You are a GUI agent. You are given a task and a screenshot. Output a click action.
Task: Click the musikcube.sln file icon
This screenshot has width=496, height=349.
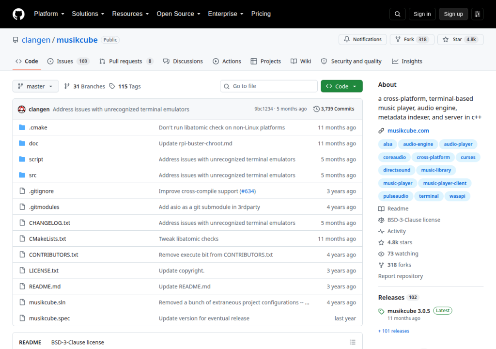click(22, 302)
